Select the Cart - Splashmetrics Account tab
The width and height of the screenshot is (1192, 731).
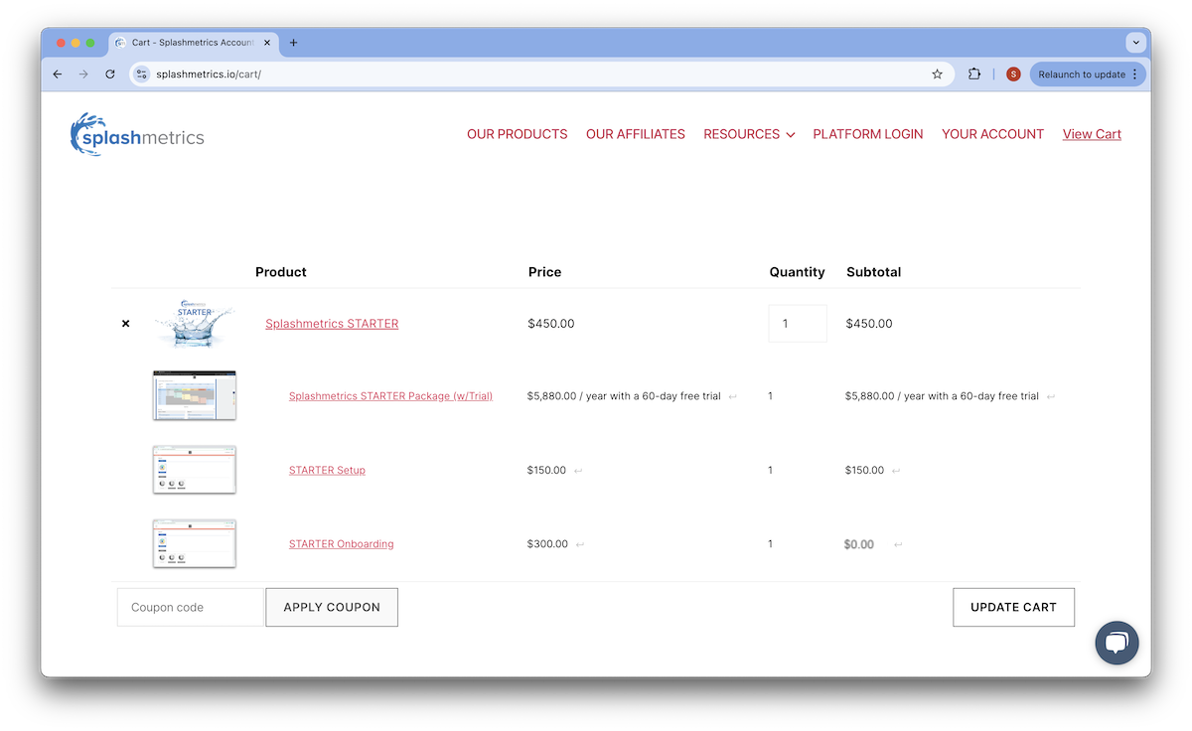(x=194, y=43)
